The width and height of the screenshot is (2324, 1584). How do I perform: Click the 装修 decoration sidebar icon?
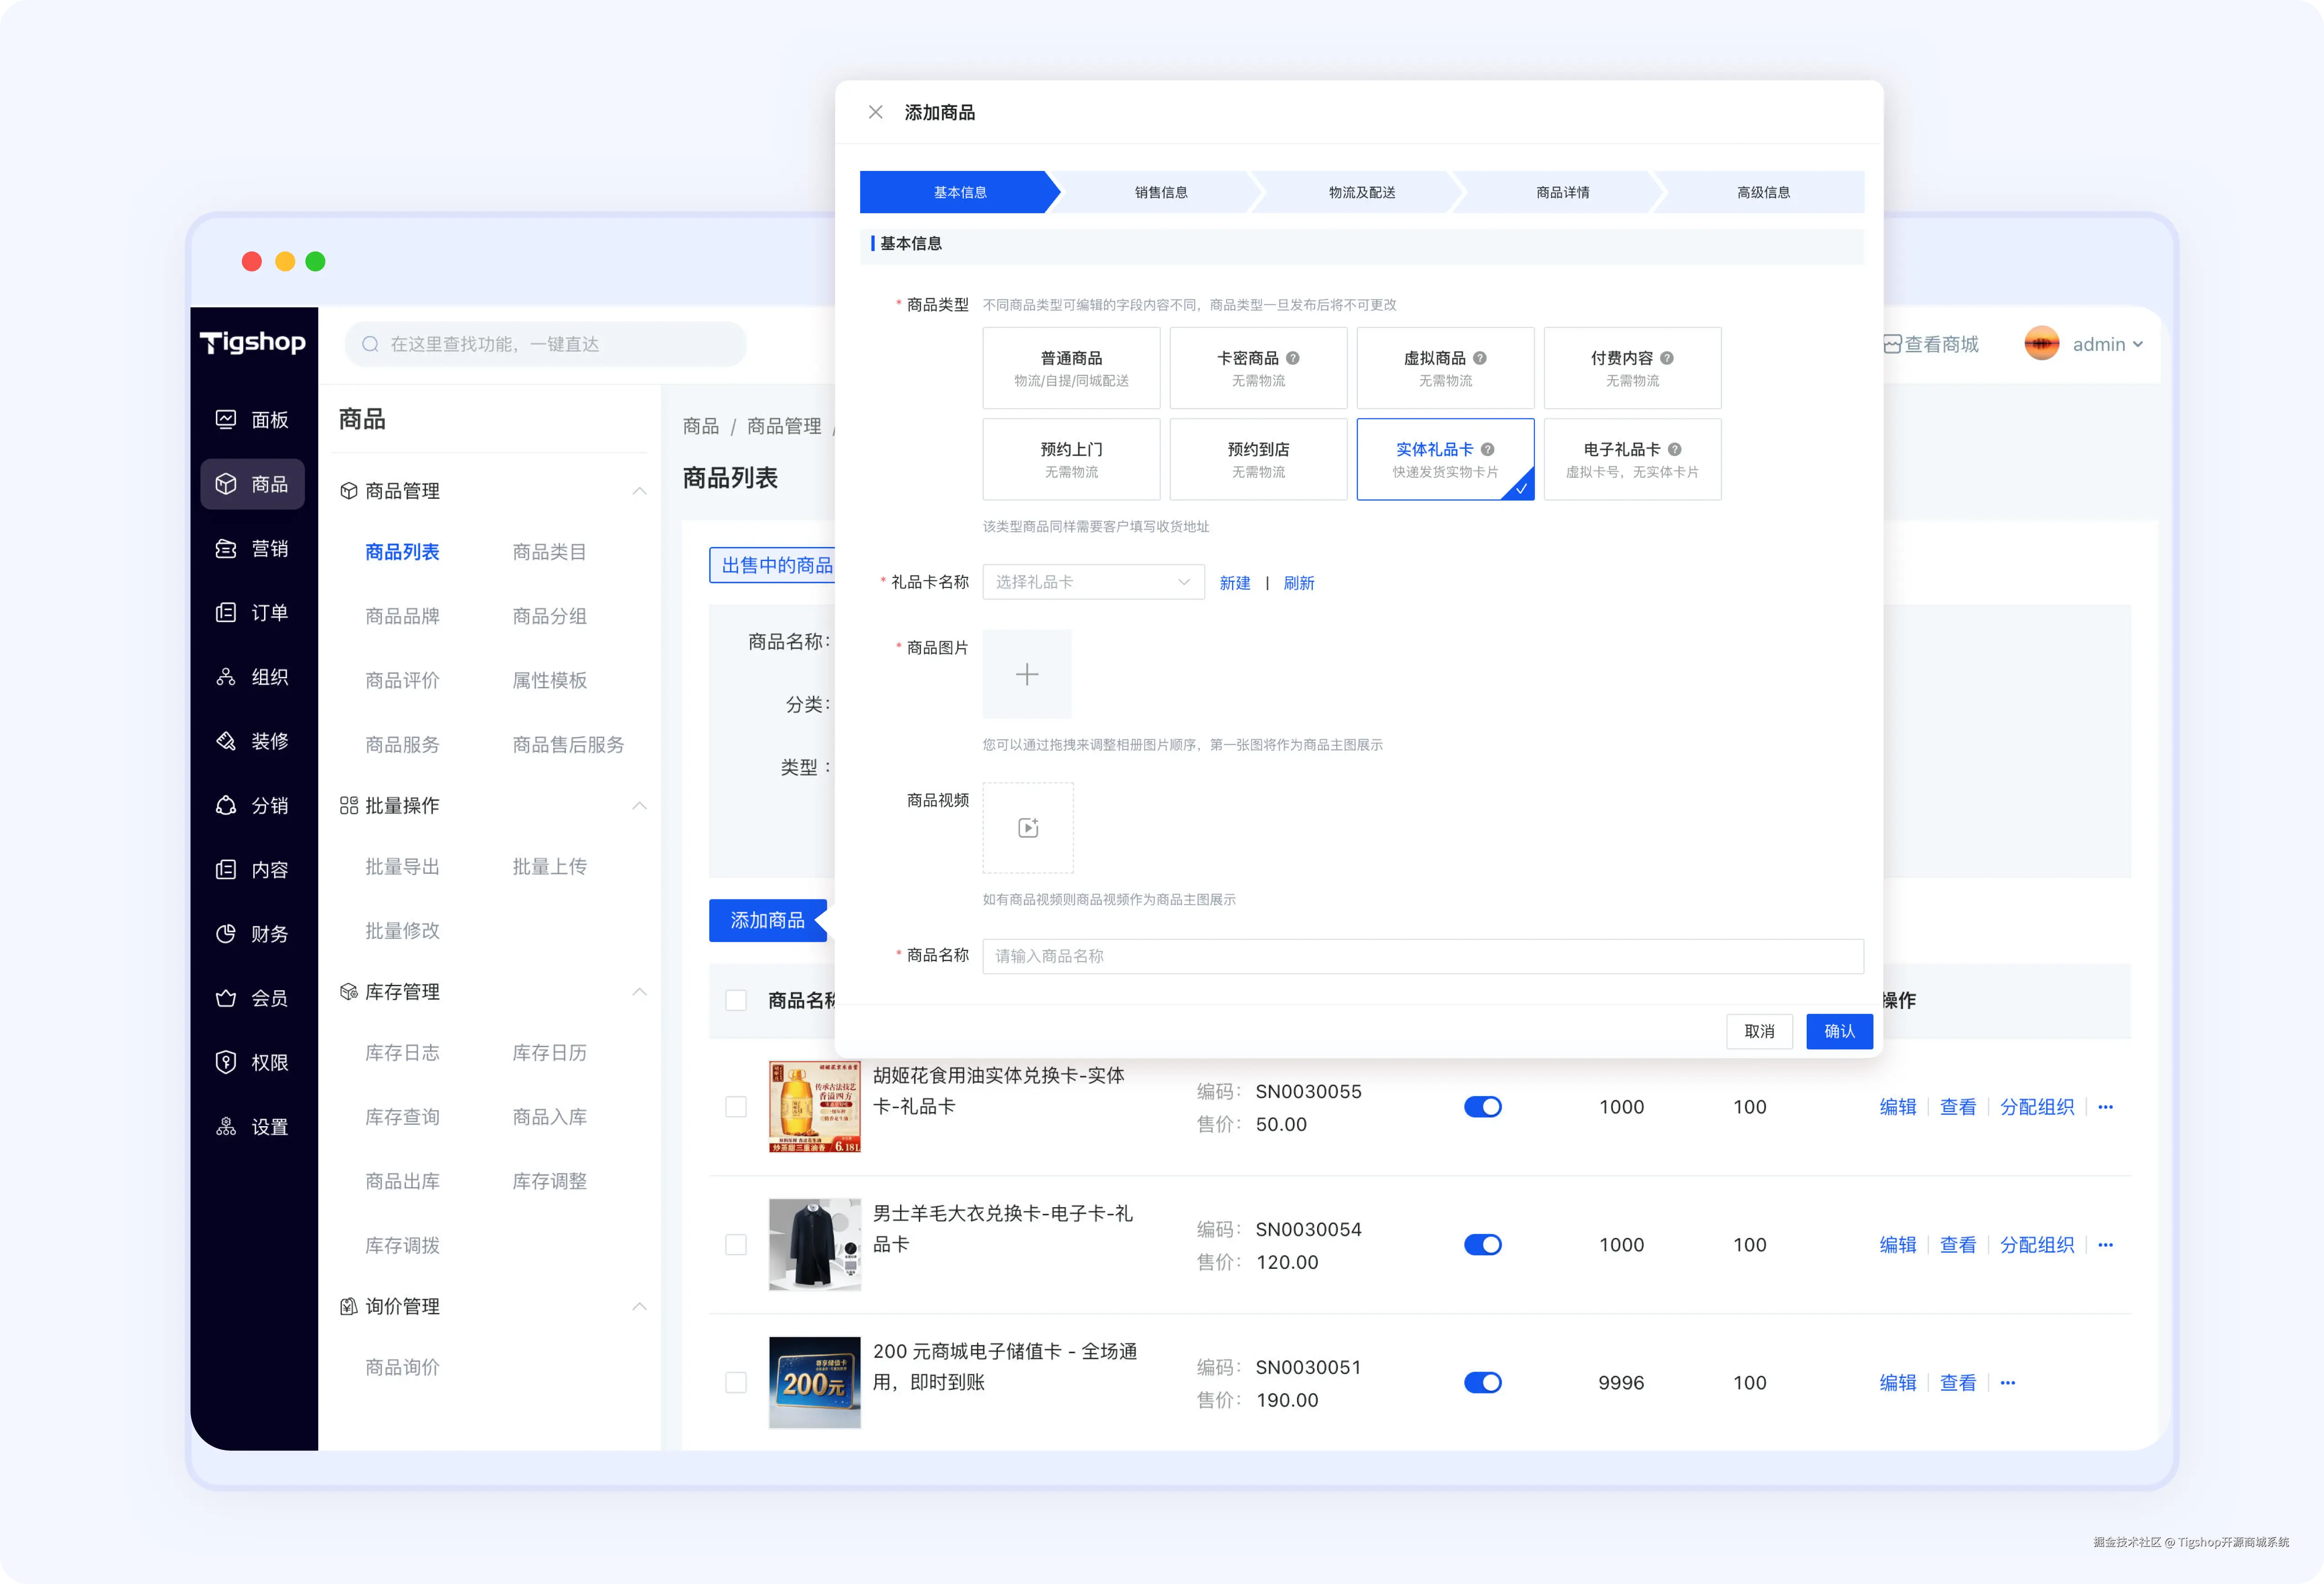[x=226, y=741]
